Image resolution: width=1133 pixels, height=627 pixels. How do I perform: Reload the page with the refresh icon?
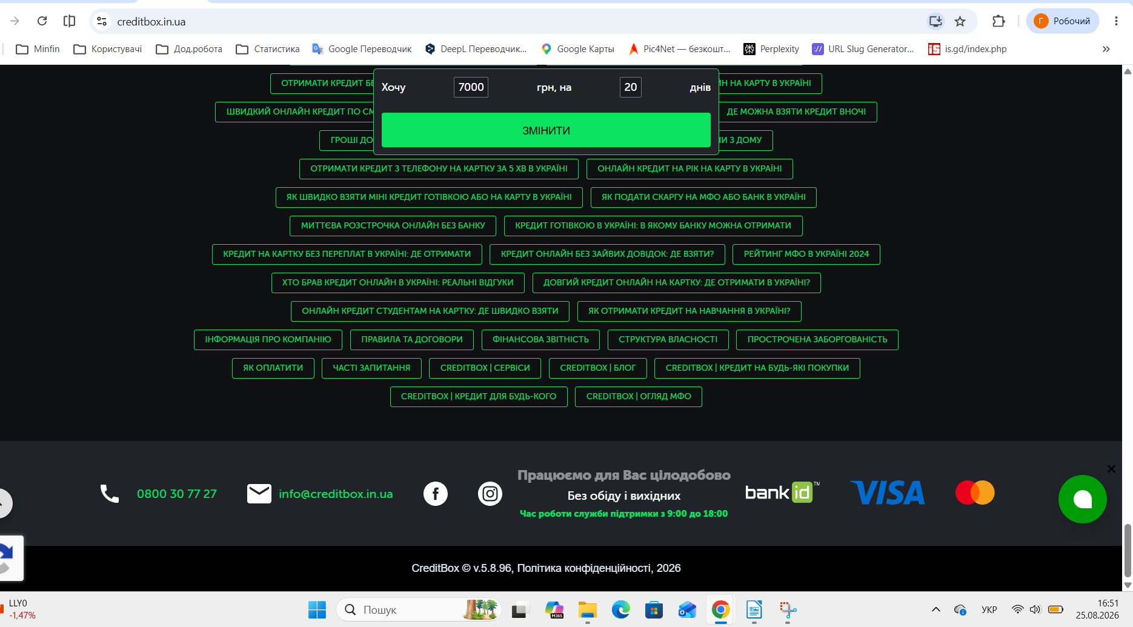click(x=42, y=21)
